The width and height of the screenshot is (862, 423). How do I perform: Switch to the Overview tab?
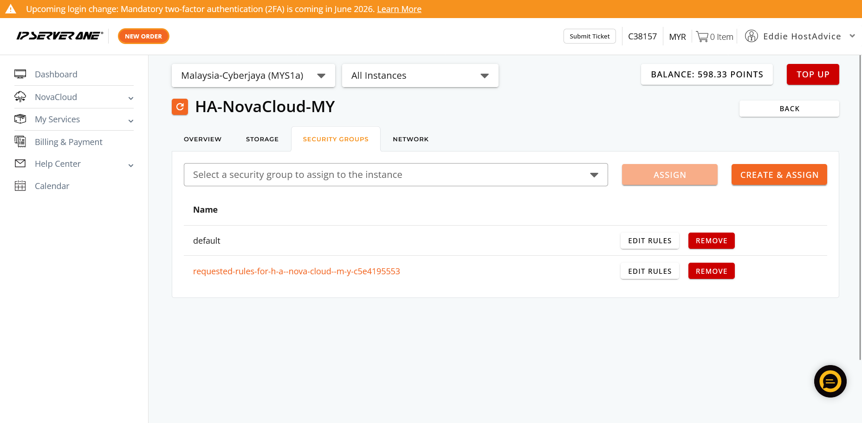pos(203,139)
